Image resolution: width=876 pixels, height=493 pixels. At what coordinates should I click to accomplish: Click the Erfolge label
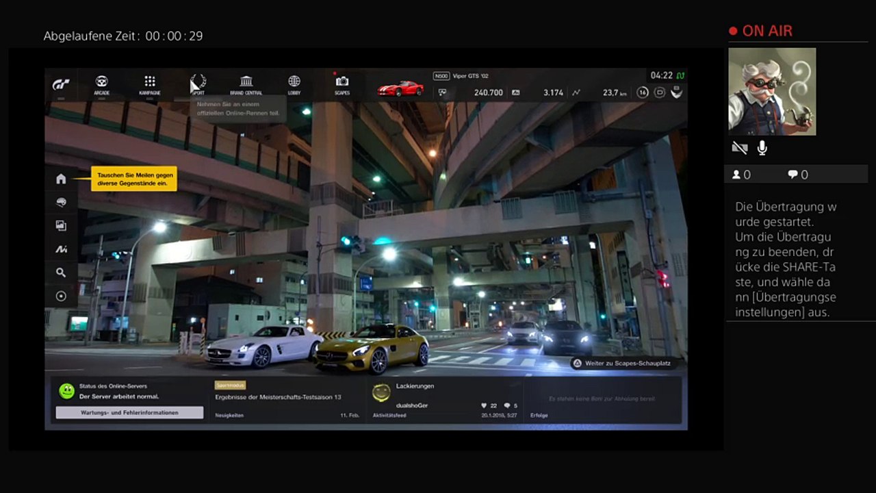(539, 415)
